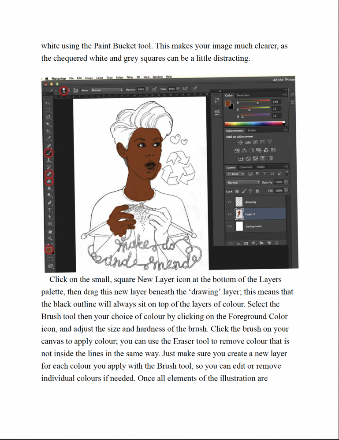Image resolution: width=339 pixels, height=440 pixels.
Task: Select the Eraser tool
Action: [49, 174]
